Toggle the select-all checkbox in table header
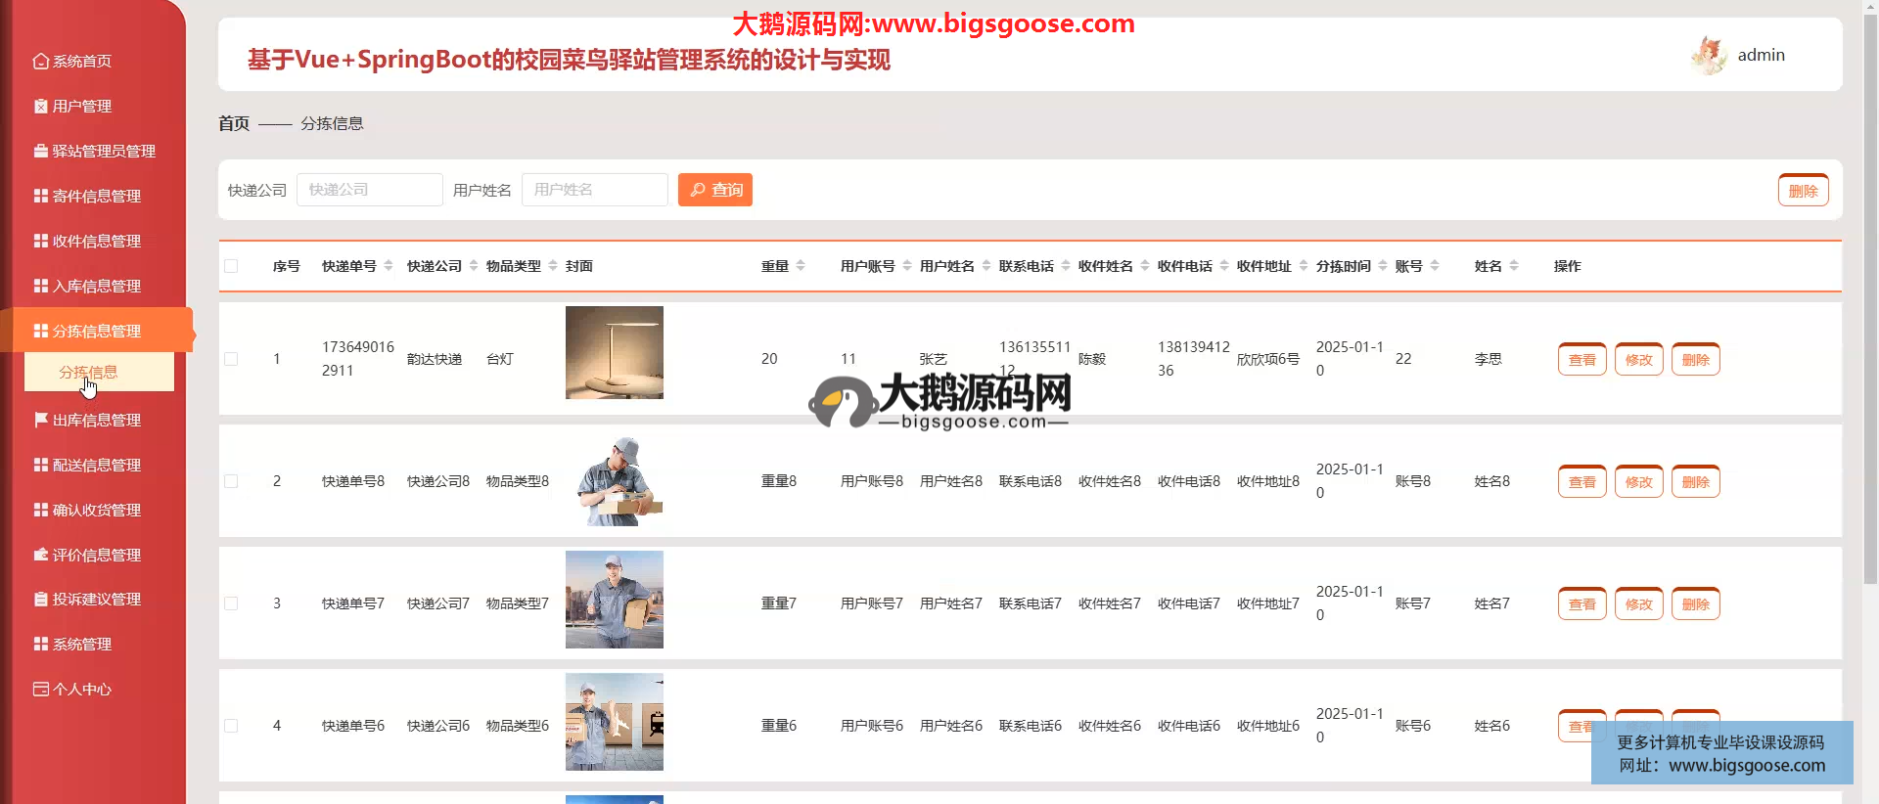The height and width of the screenshot is (804, 1879). pyautogui.click(x=231, y=266)
